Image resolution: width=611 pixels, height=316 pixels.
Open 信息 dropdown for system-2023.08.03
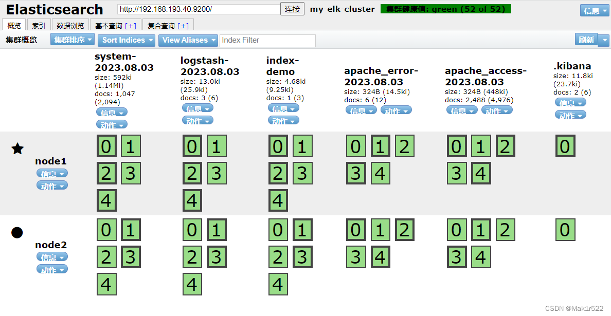[112, 113]
